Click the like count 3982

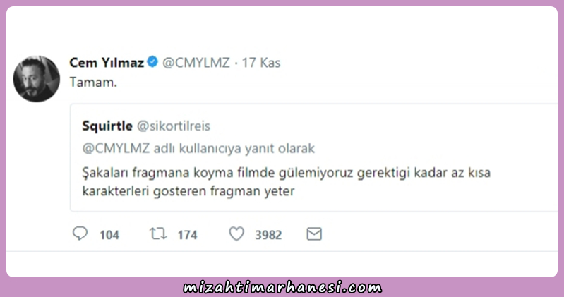(268, 235)
